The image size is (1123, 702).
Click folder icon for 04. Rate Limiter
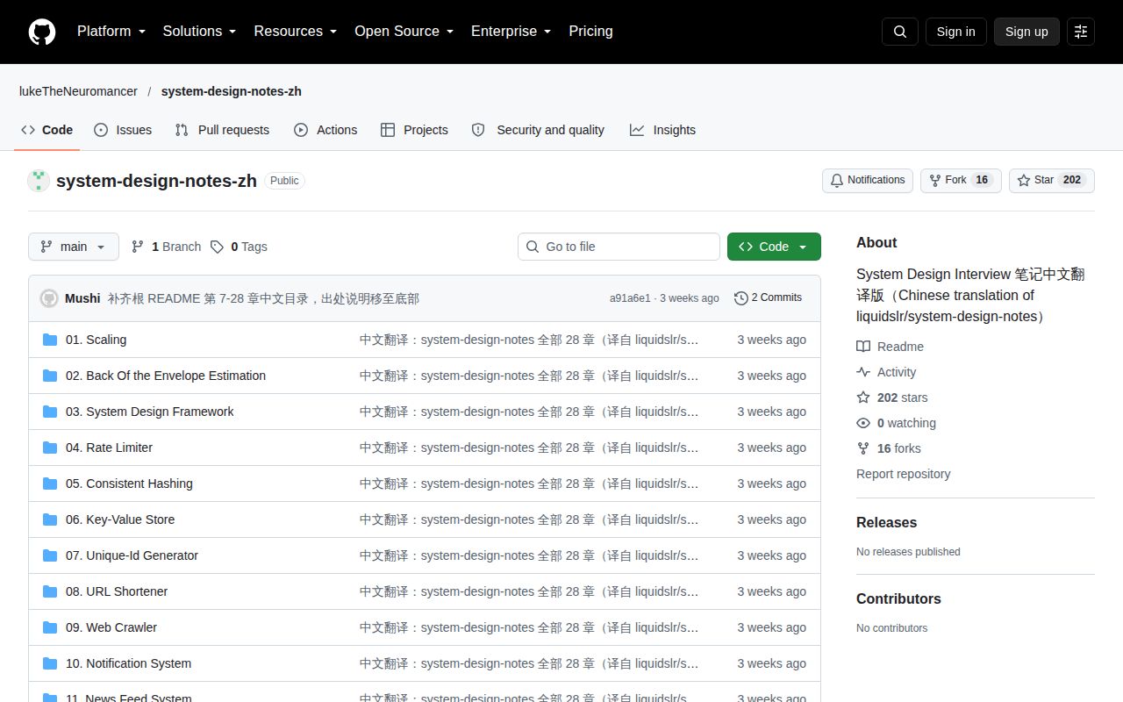[x=50, y=448]
